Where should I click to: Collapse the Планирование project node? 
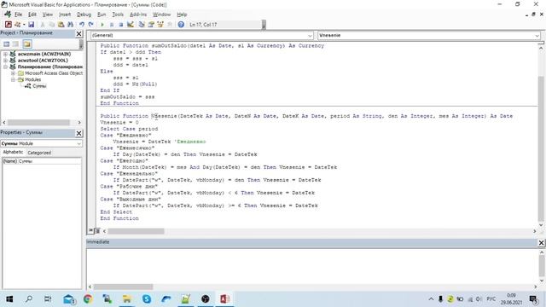[x=6, y=67]
